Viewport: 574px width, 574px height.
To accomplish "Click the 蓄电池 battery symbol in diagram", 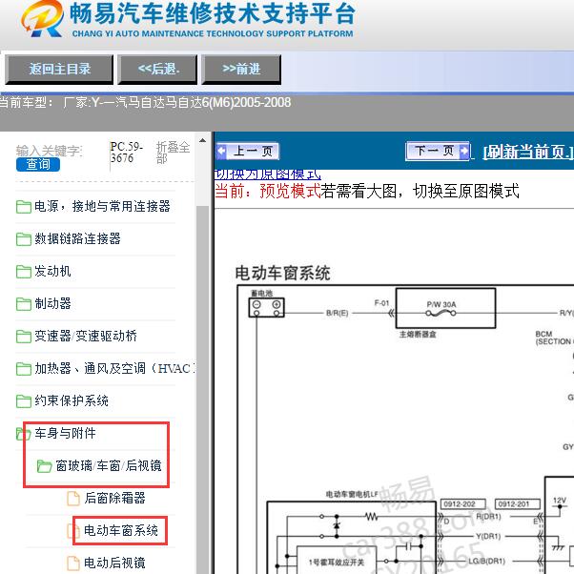I will (x=266, y=307).
